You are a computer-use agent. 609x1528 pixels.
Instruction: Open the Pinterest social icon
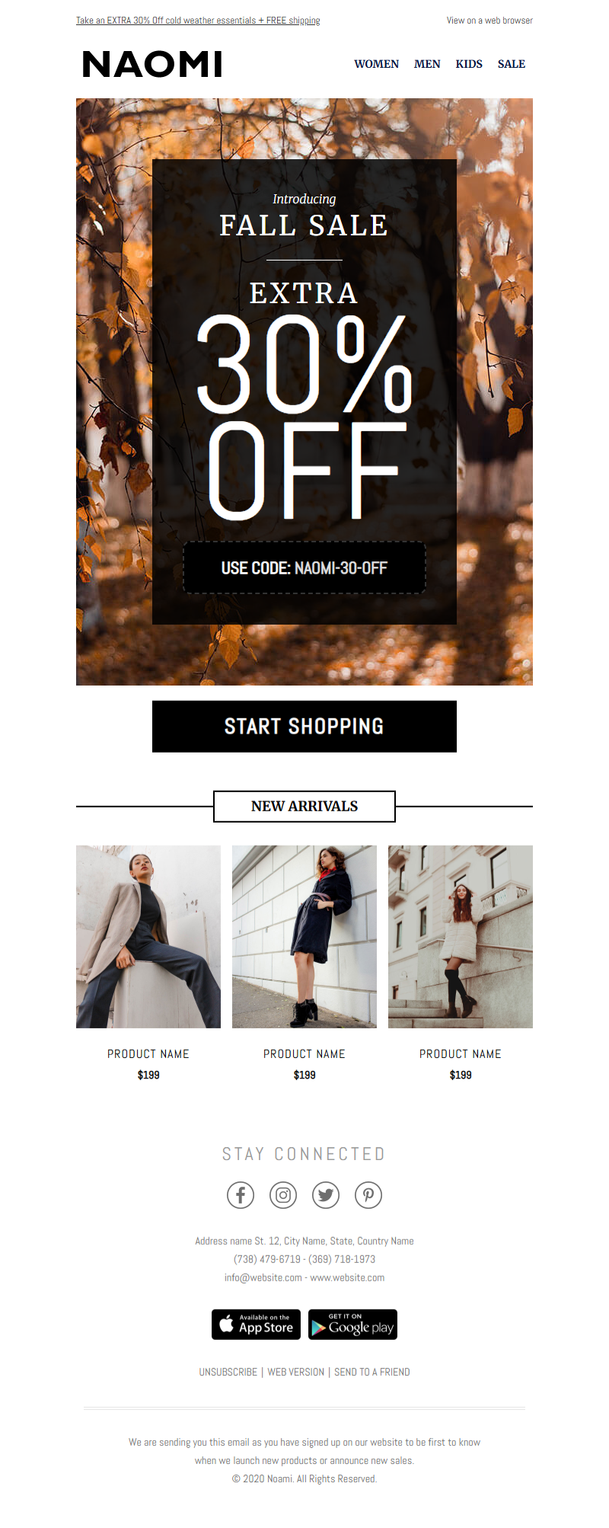368,1195
